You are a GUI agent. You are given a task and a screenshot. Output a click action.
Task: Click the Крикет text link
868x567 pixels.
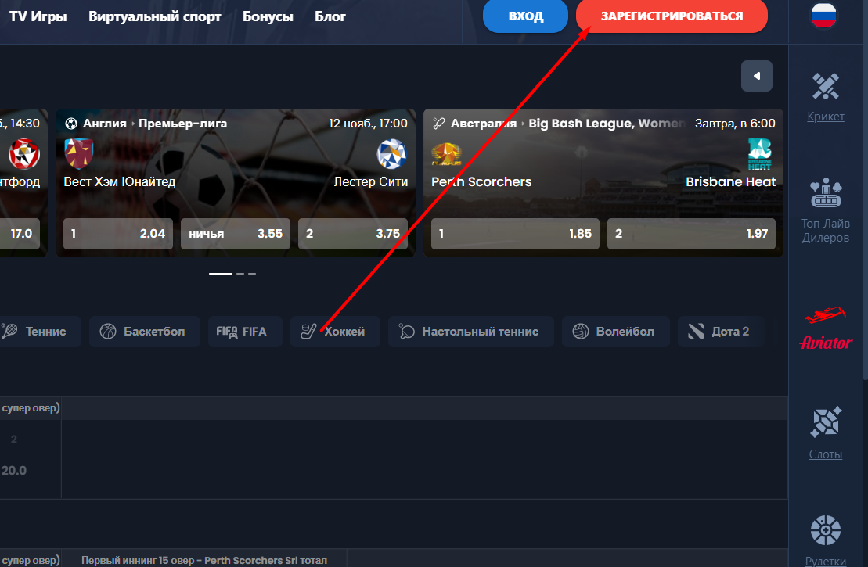click(x=826, y=117)
